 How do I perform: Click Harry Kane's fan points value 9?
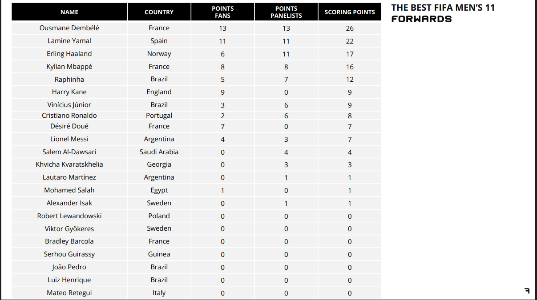(222, 92)
